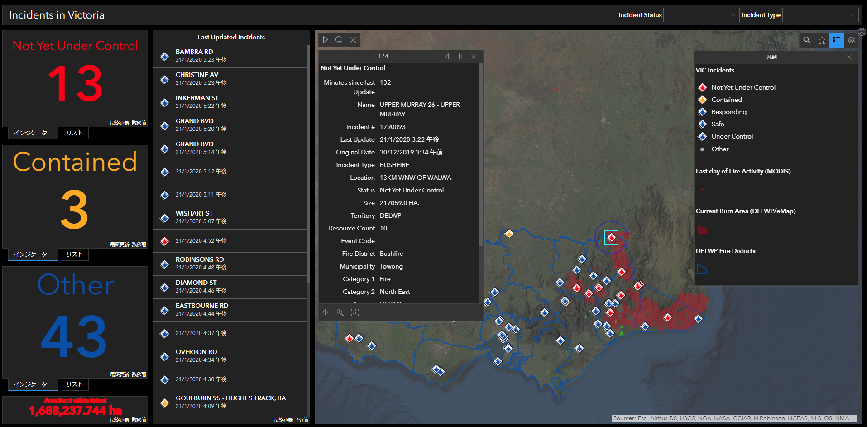Switch to リスト tab under Contained
The image size is (867, 427).
[x=74, y=254]
